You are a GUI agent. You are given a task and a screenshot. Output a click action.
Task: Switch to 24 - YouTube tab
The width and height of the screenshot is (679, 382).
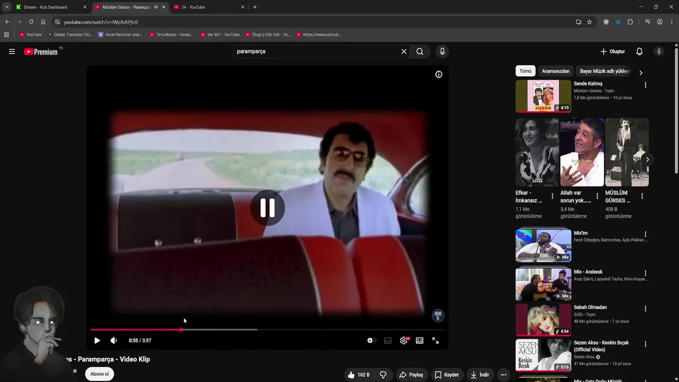click(x=209, y=7)
